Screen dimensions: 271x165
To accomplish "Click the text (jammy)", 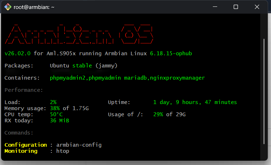I will (106, 66).
